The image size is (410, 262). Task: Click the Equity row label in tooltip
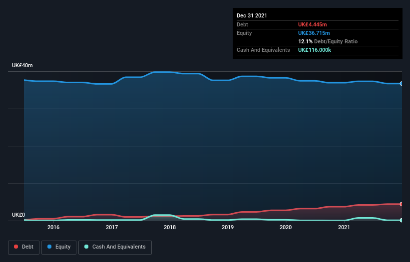tap(244, 33)
